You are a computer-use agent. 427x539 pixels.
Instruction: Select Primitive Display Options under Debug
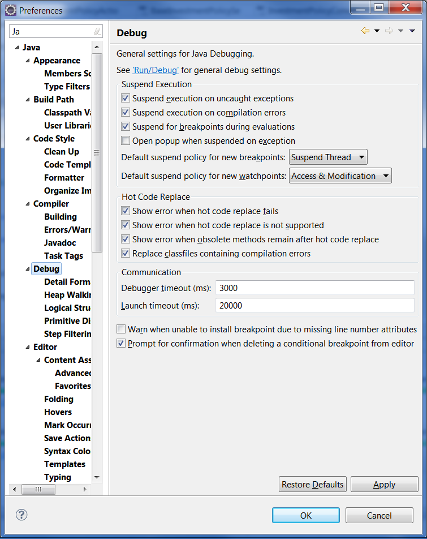(67, 320)
